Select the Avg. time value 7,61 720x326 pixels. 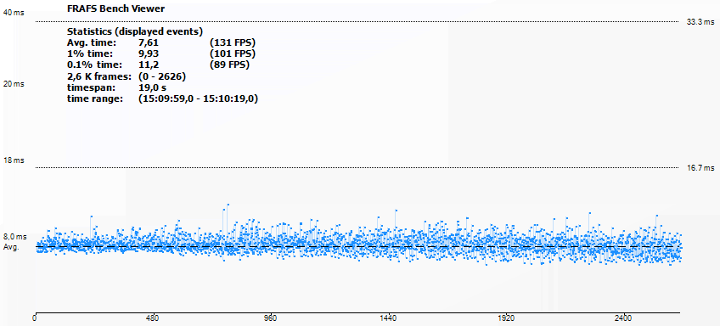click(x=149, y=42)
